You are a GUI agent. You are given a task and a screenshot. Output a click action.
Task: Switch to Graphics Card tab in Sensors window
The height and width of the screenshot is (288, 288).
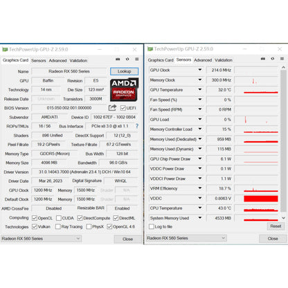coord(161,60)
